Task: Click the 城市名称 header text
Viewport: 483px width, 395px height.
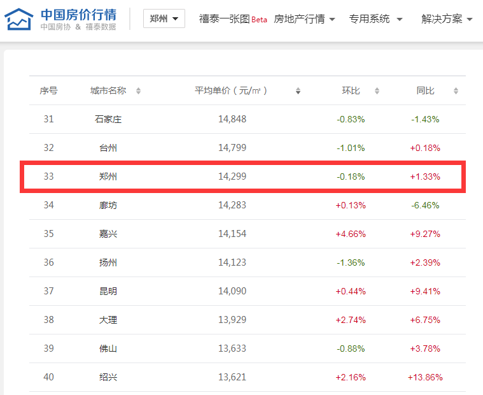Action: pos(108,90)
